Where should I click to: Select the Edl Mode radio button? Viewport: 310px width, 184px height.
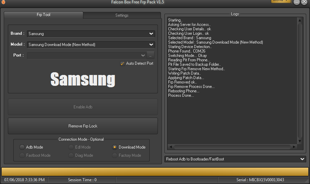point(71,147)
